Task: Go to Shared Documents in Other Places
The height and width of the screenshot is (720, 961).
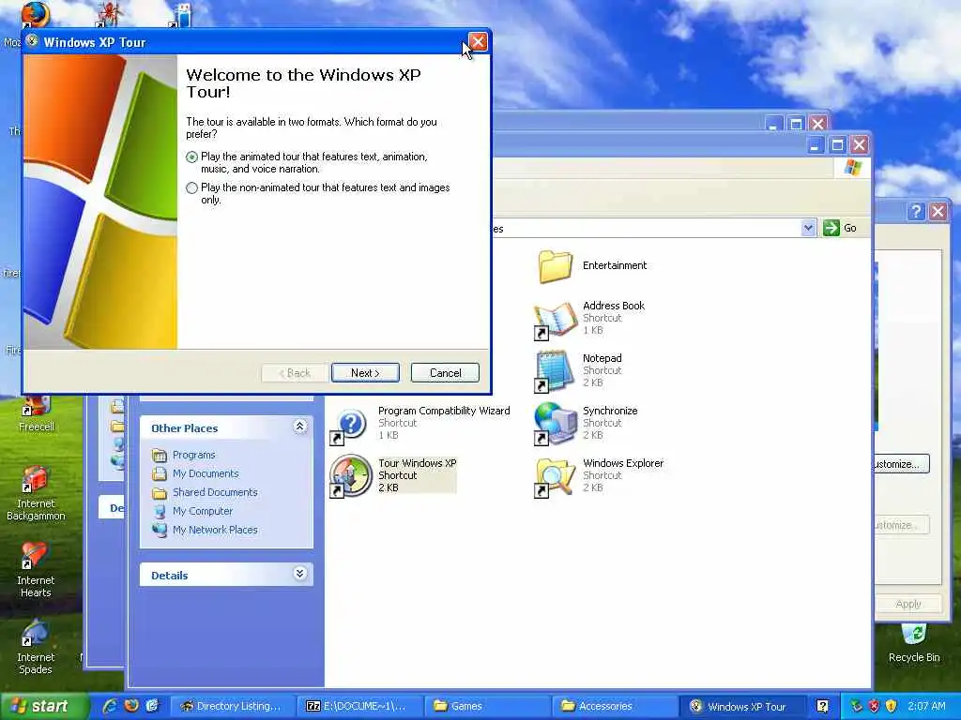Action: point(215,492)
